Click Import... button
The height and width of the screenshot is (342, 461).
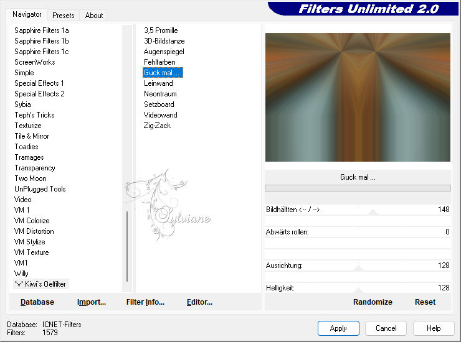click(91, 302)
